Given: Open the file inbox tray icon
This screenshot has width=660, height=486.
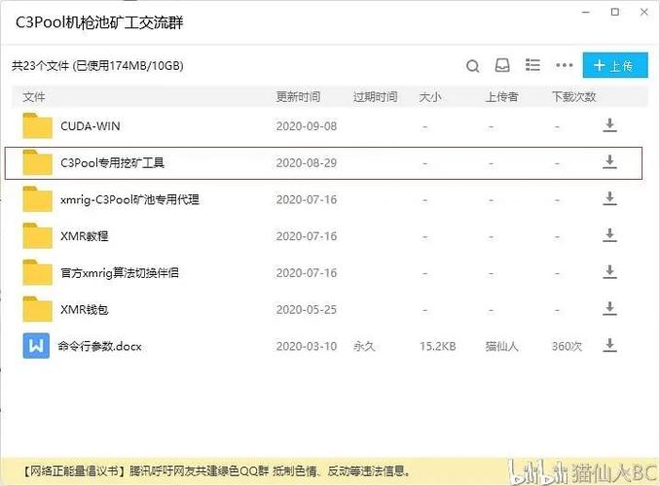Looking at the screenshot, I should click(x=502, y=65).
